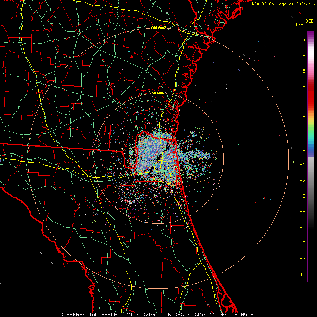Click scale value 2 on legend
The width and height of the screenshot is (317, 317).
304,118
